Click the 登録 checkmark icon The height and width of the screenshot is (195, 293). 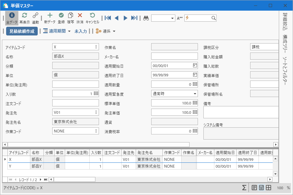tap(61, 15)
